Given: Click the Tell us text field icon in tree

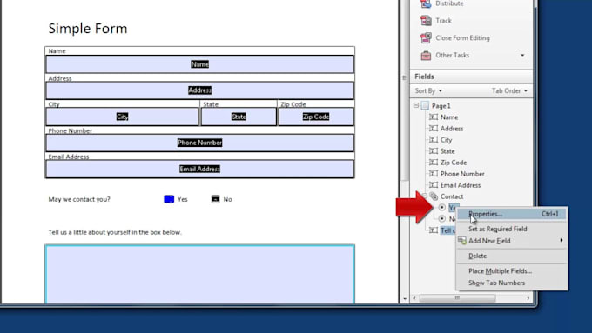Looking at the screenshot, I should 434,230.
